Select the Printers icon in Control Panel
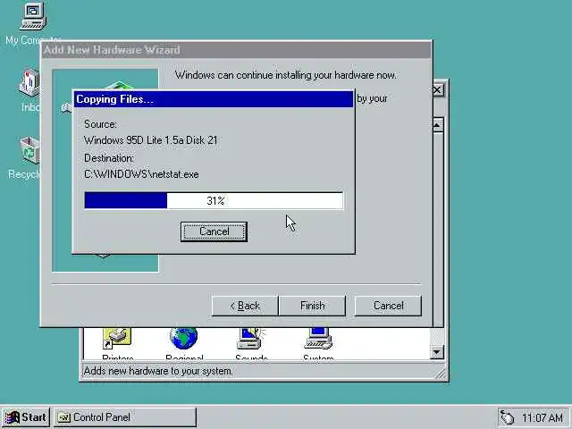Viewport: 572px width, 429px height. 117,339
